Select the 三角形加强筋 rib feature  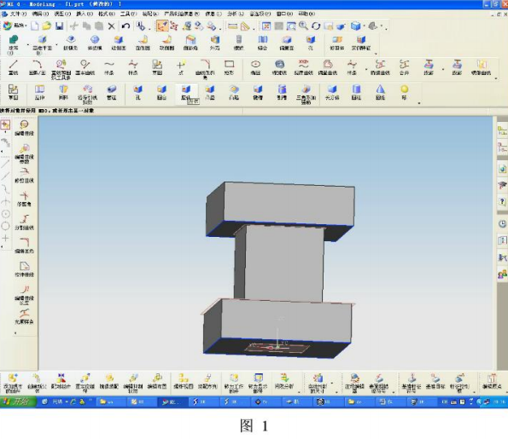click(307, 94)
